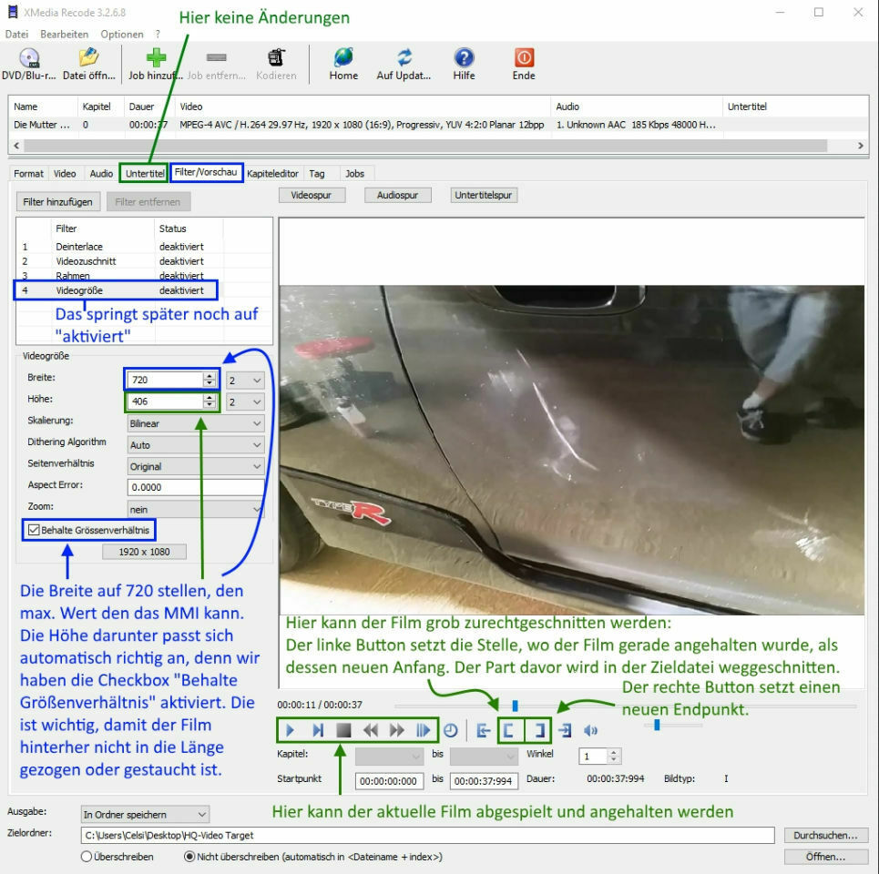Viewport: 879px width, 874px height.
Task: Set the new start point bracket button
Action: [509, 730]
